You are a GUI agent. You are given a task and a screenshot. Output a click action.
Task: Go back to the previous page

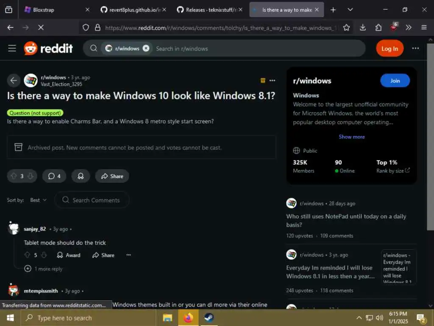[x=10, y=28]
